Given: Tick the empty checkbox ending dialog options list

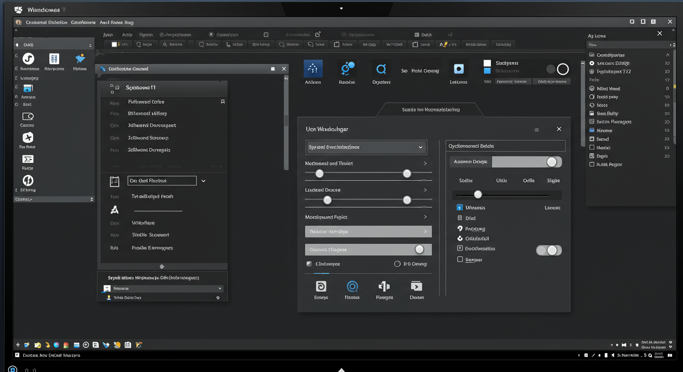Looking at the screenshot, I should tap(460, 260).
